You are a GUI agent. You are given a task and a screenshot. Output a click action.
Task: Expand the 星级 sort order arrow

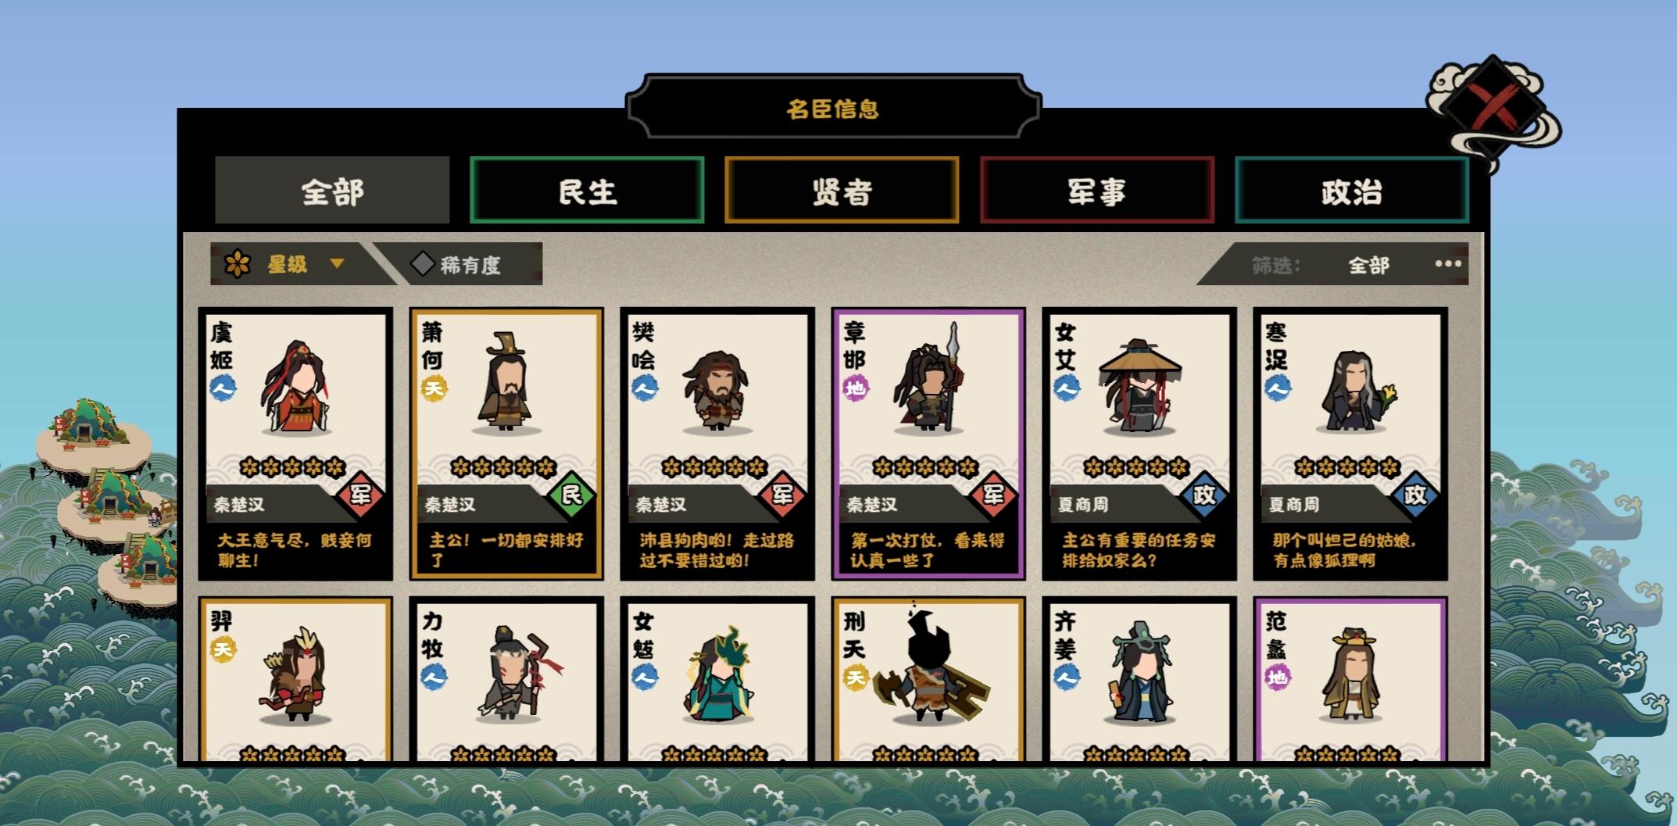[x=337, y=263]
